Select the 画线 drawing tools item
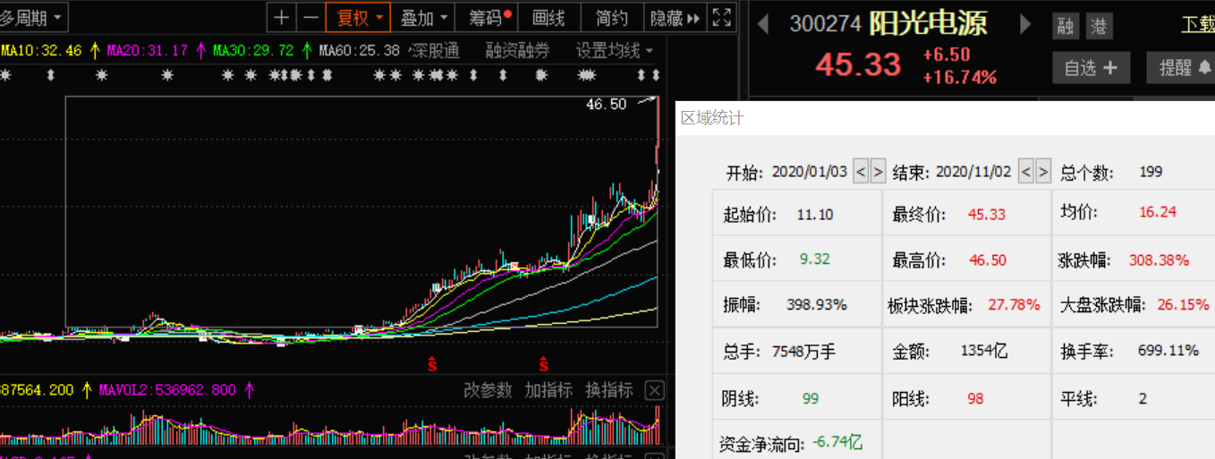Viewport: 1215px width, 459px height. tap(548, 18)
